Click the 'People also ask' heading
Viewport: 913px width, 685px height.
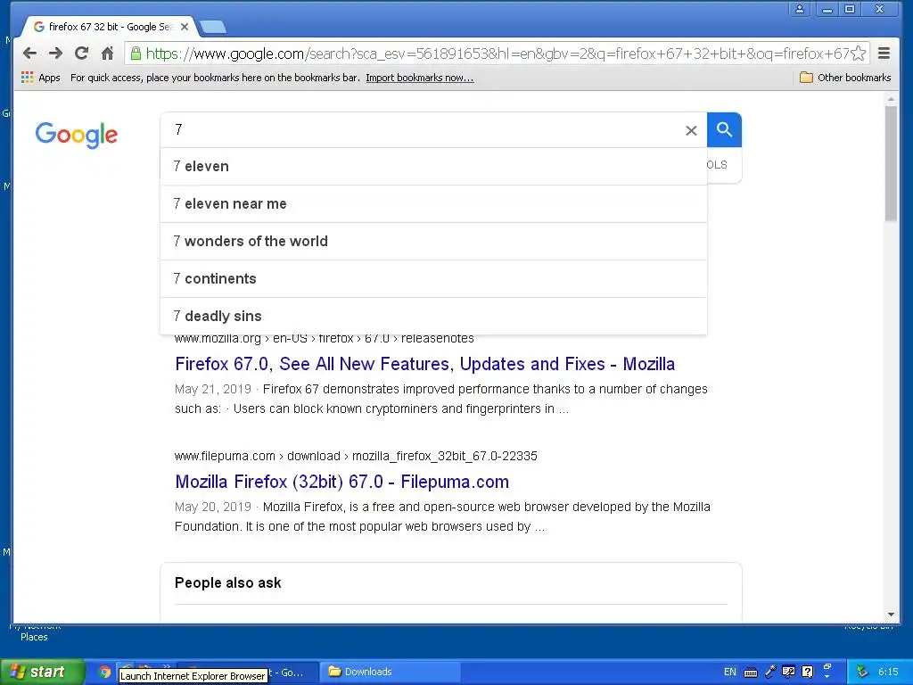227,582
